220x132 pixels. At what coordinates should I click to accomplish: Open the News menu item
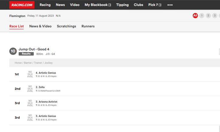(x=60, y=5)
